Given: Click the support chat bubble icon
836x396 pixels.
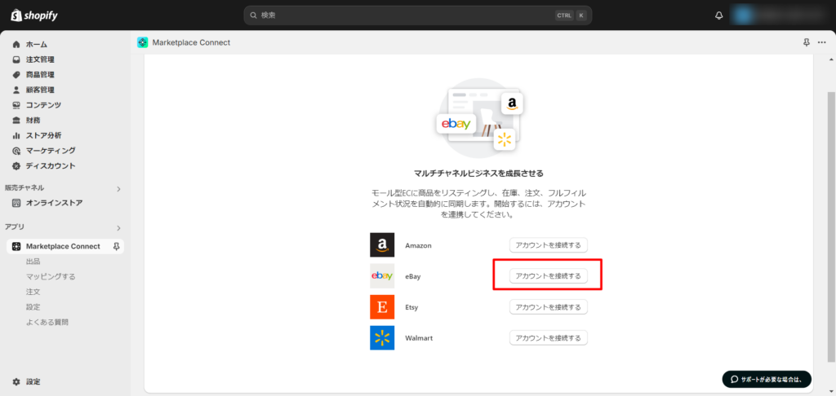Looking at the screenshot, I should tap(735, 380).
